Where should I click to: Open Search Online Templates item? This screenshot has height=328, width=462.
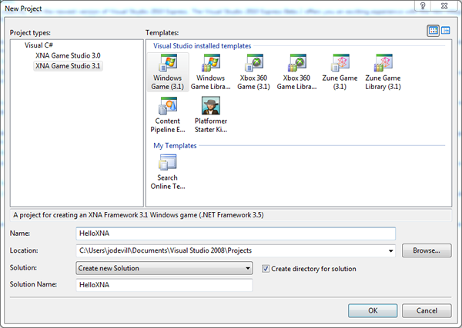[x=168, y=171]
